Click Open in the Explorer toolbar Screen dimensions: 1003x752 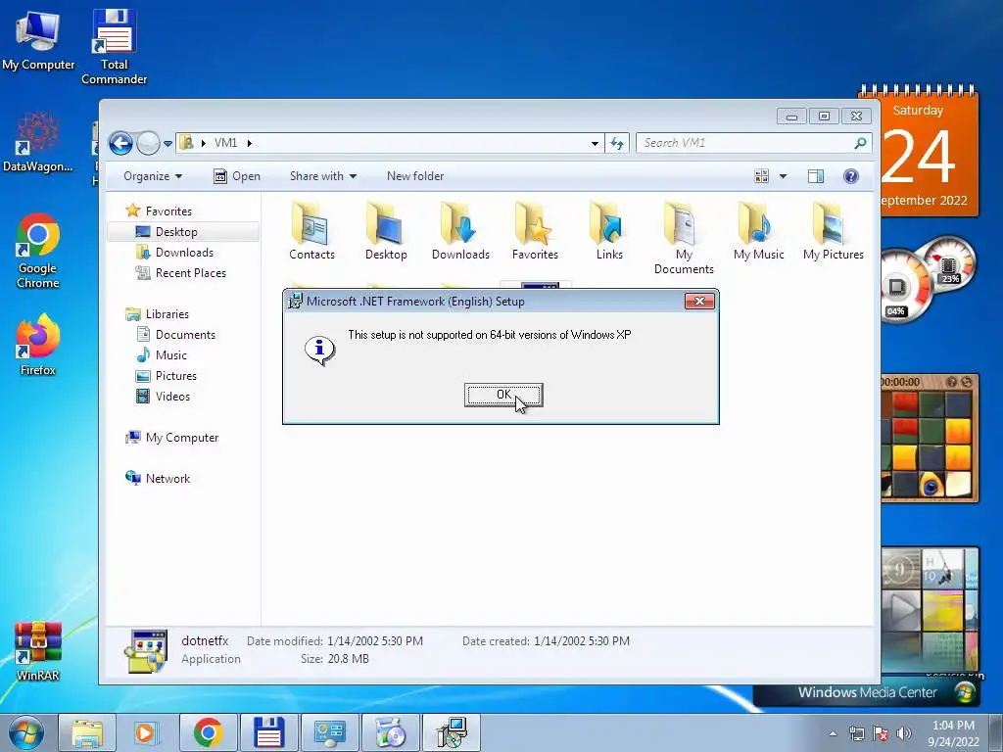[237, 176]
